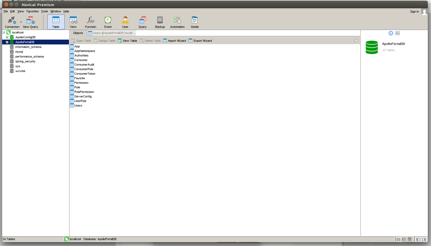Launch the Import Wizard
The width and height of the screenshot is (431, 246).
pyautogui.click(x=175, y=41)
